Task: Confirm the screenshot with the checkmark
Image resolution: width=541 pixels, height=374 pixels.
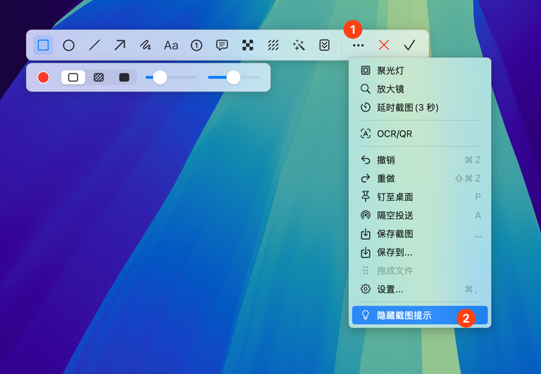Action: (409, 45)
